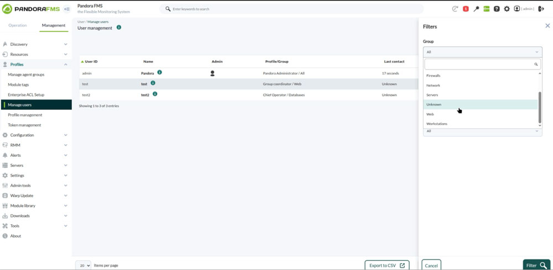Click the Filter button

[x=536, y=266]
